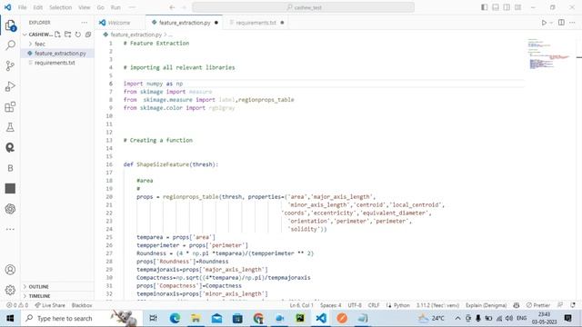
Task: Open the Testing flask view
Action: tap(10, 127)
